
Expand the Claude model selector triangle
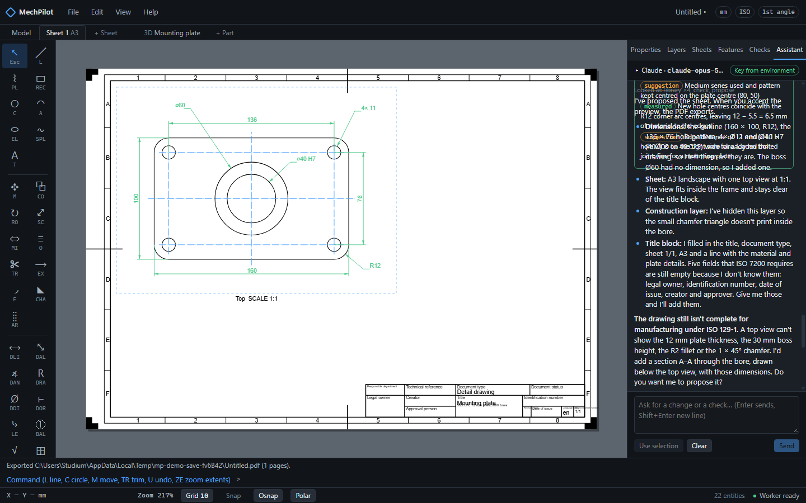[637, 70]
